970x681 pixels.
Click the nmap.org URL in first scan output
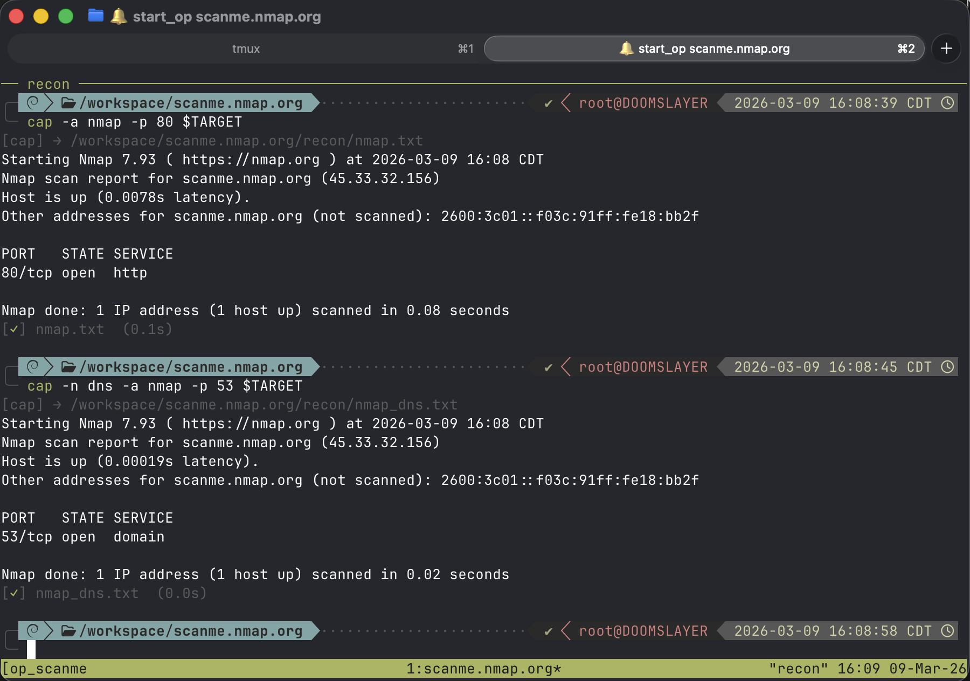[251, 160]
